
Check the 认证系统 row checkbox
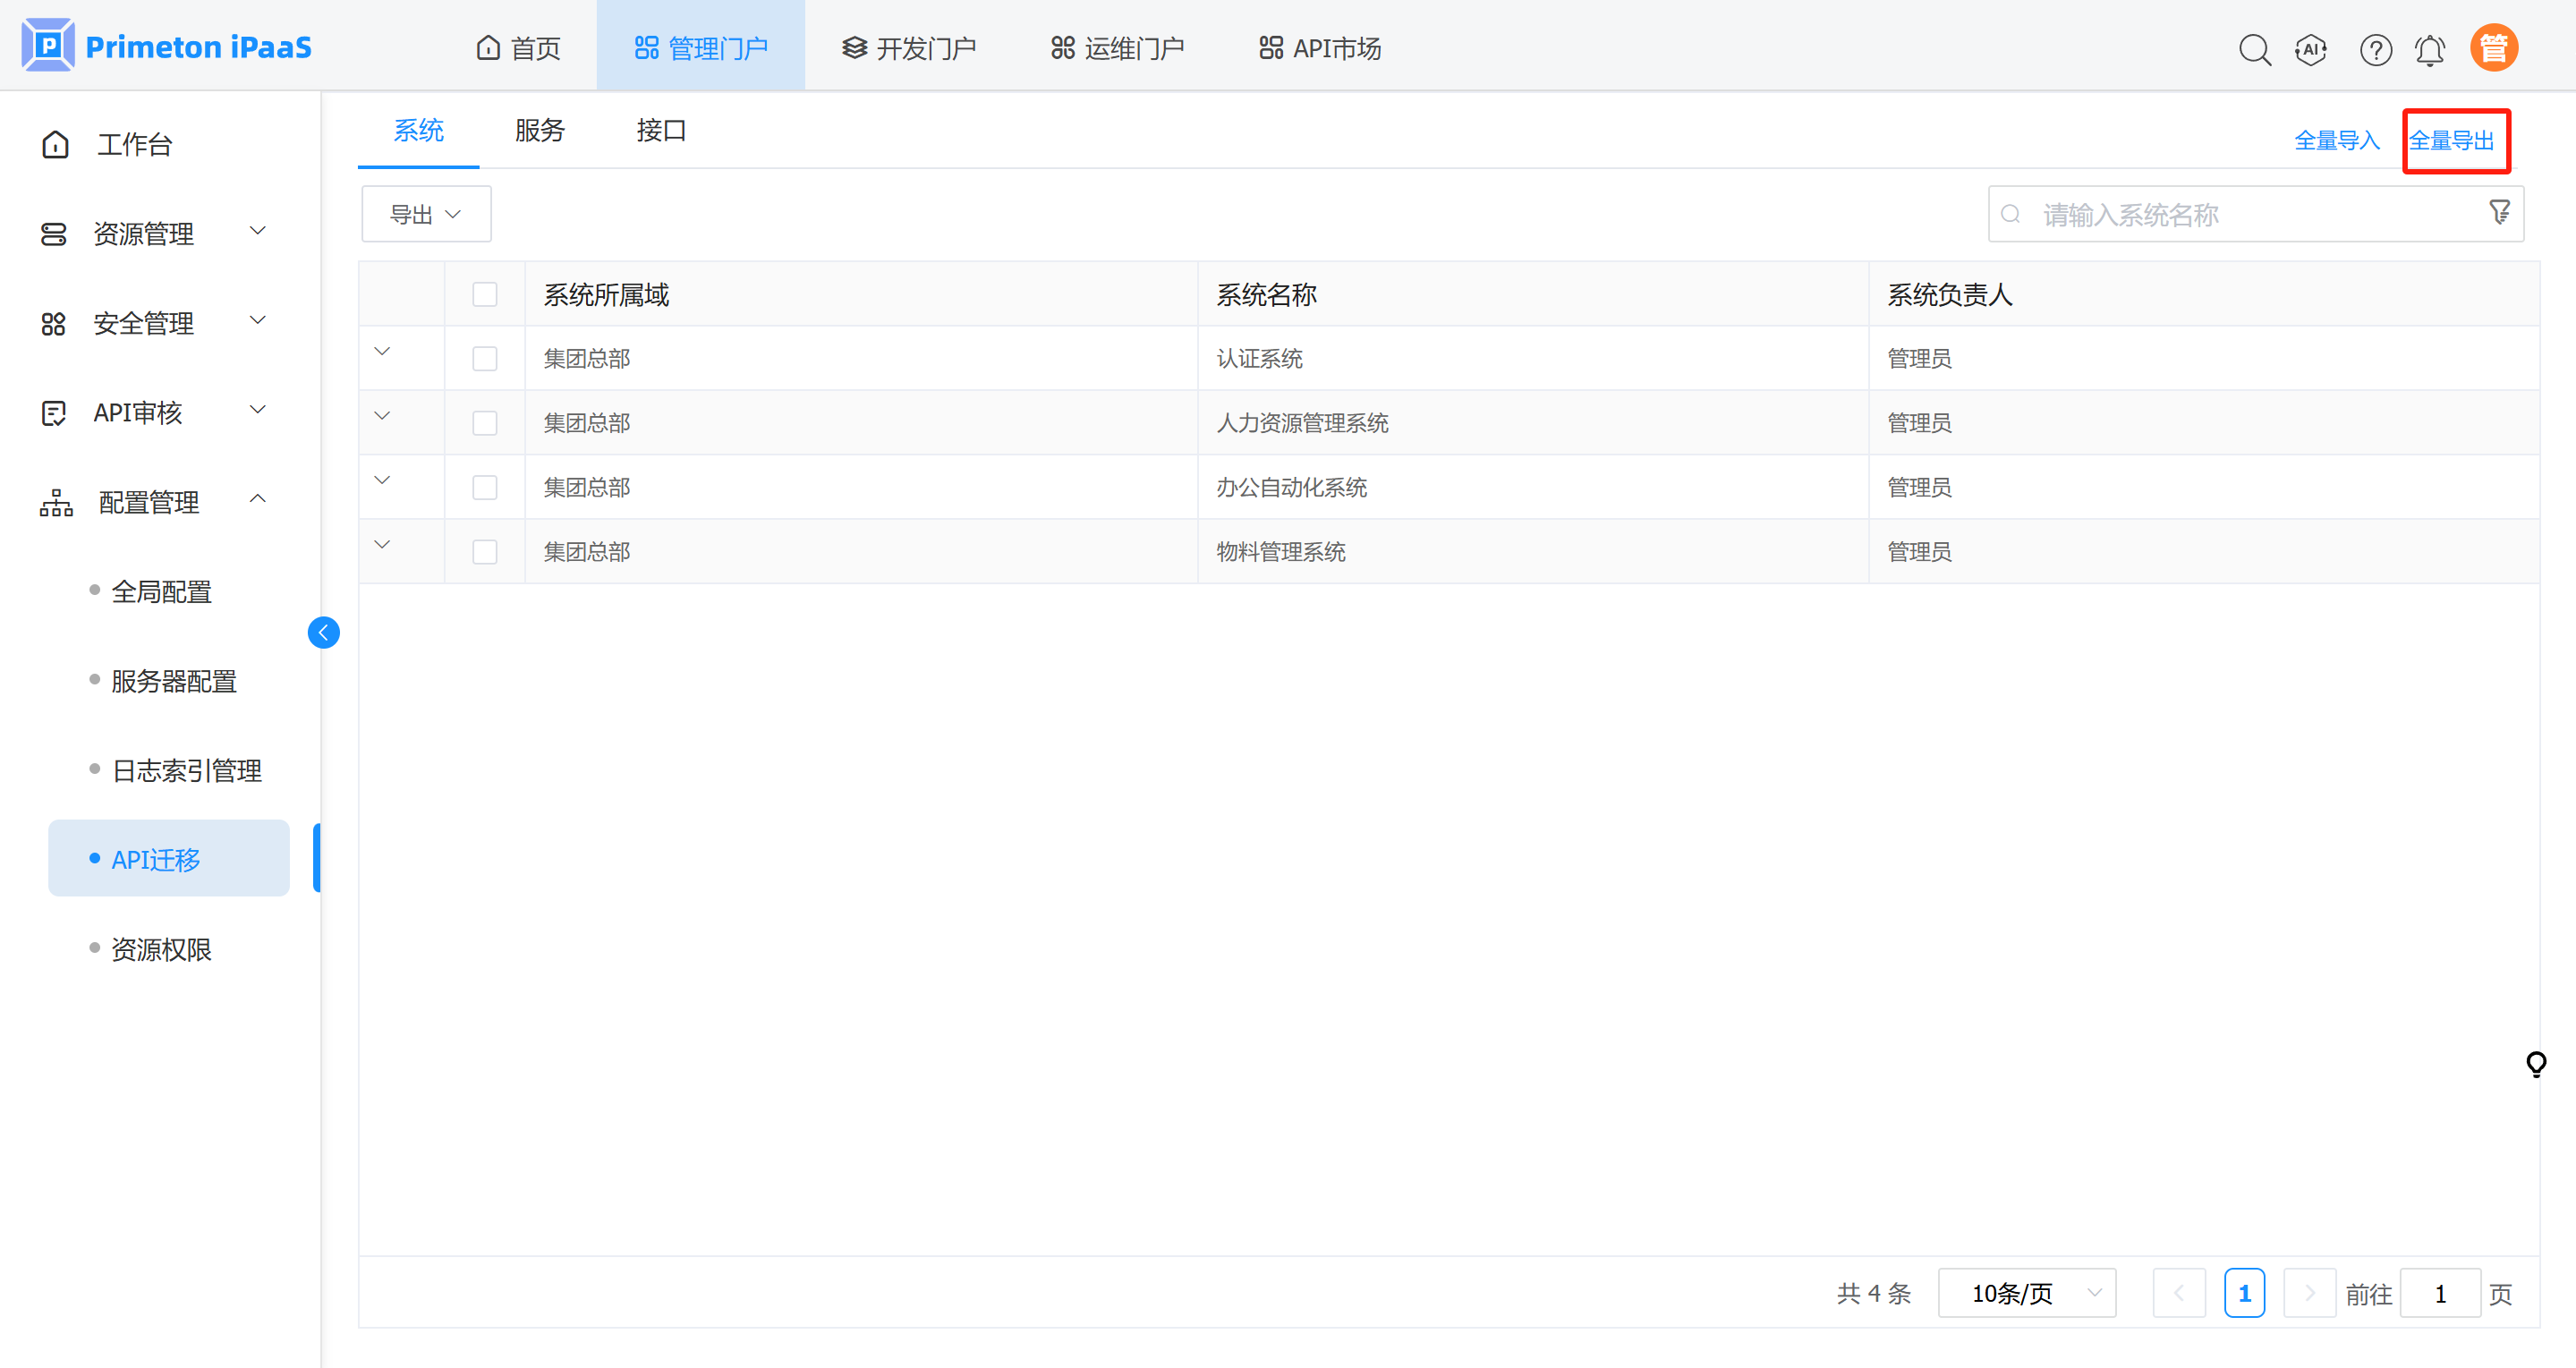pos(485,358)
